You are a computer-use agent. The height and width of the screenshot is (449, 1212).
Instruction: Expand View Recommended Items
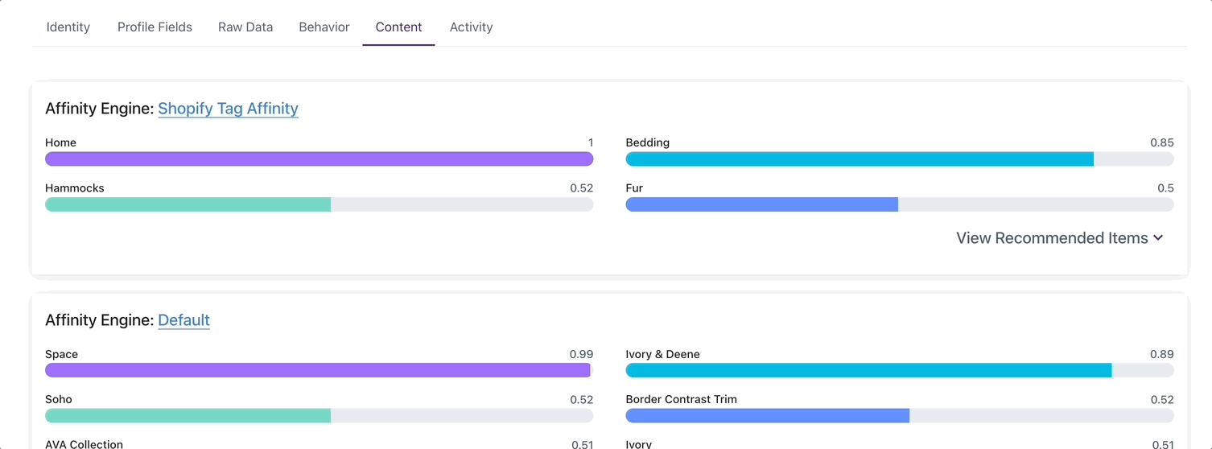click(1059, 238)
